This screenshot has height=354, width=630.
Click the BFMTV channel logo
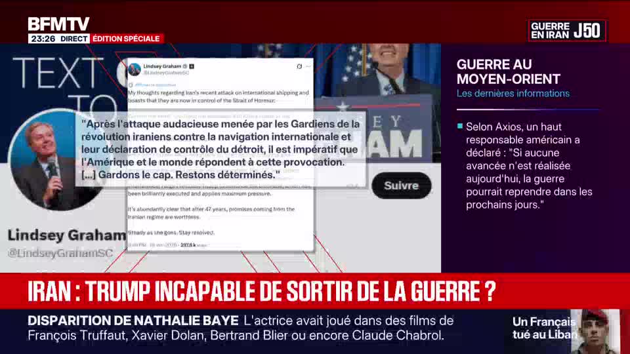pos(58,24)
